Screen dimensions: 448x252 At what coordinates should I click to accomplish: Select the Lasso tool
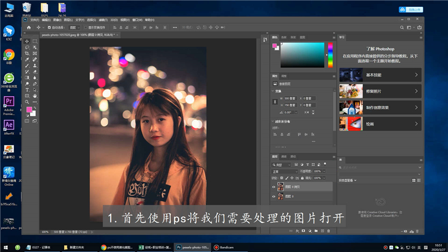coord(27,47)
